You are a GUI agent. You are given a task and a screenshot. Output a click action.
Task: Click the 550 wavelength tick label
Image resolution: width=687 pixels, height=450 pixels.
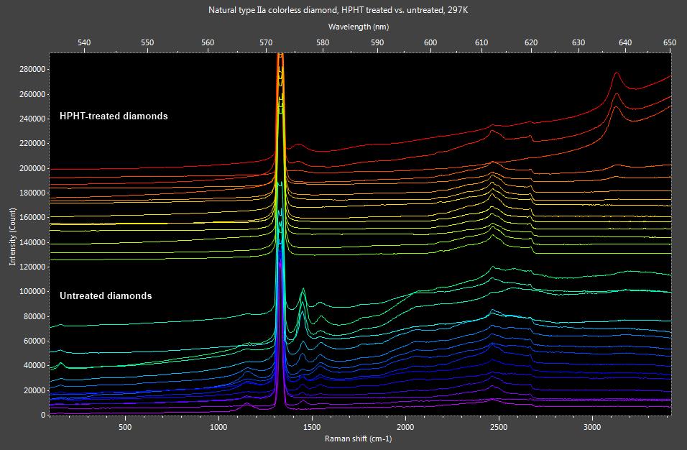click(x=147, y=42)
